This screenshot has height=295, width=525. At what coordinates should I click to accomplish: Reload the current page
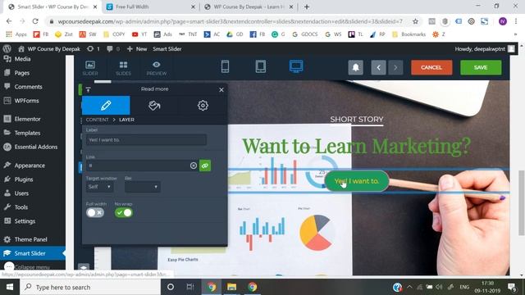(35, 21)
